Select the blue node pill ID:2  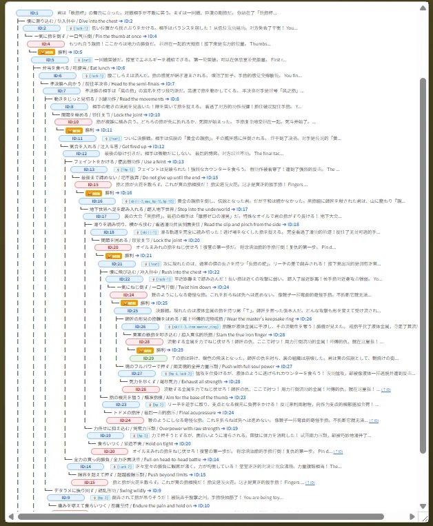click(42, 28)
